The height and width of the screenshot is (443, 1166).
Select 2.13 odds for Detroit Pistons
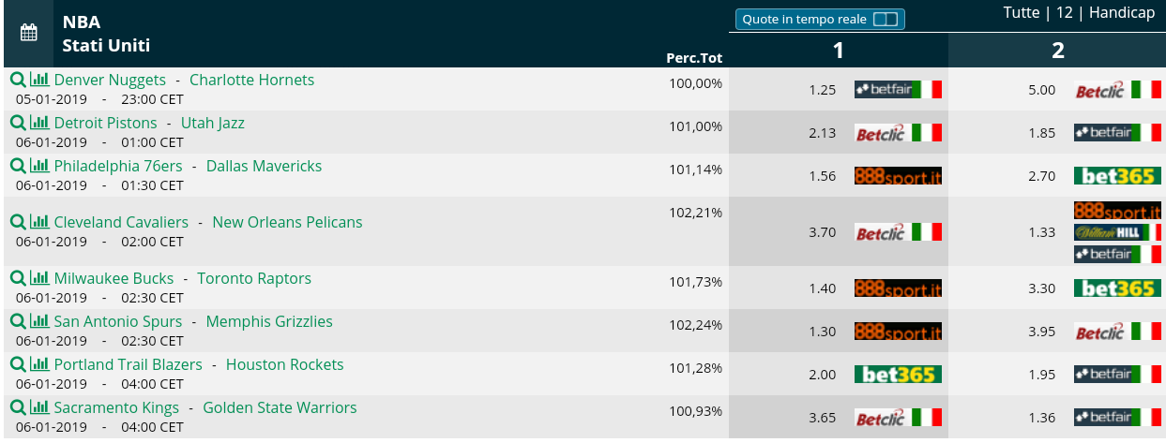[822, 133]
